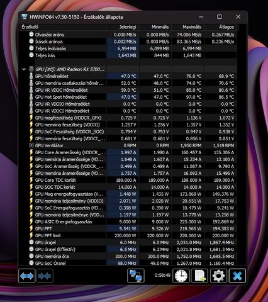Select the Írások aránya row label
The width and height of the screenshot is (268, 302).
(48, 42)
